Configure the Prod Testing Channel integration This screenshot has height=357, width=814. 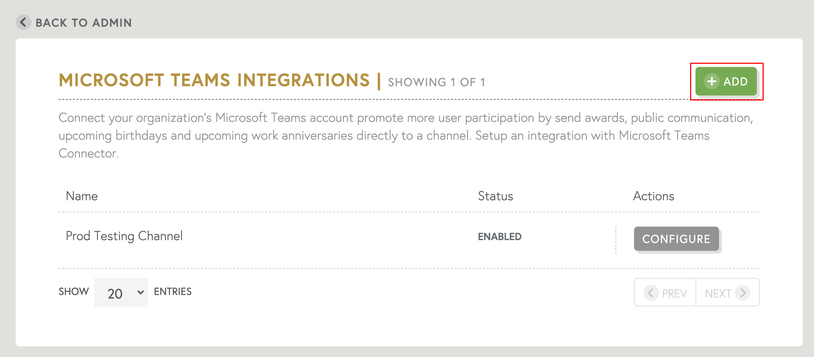pyautogui.click(x=676, y=239)
